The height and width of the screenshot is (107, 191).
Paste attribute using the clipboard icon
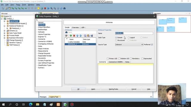pyautogui.click(x=88, y=36)
